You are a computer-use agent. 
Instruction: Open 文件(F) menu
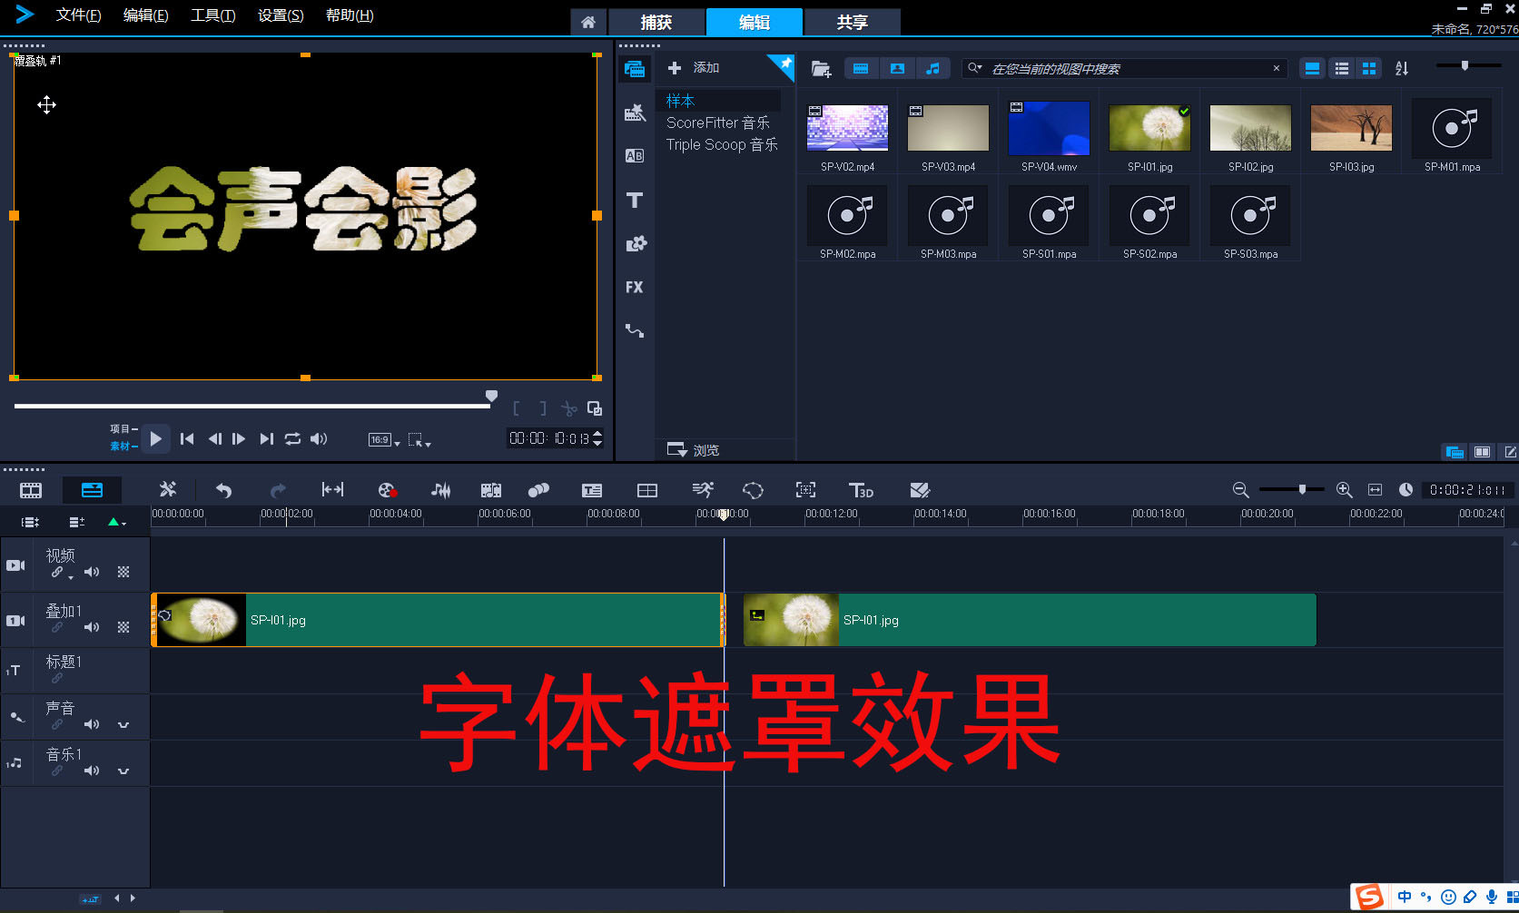pyautogui.click(x=79, y=15)
